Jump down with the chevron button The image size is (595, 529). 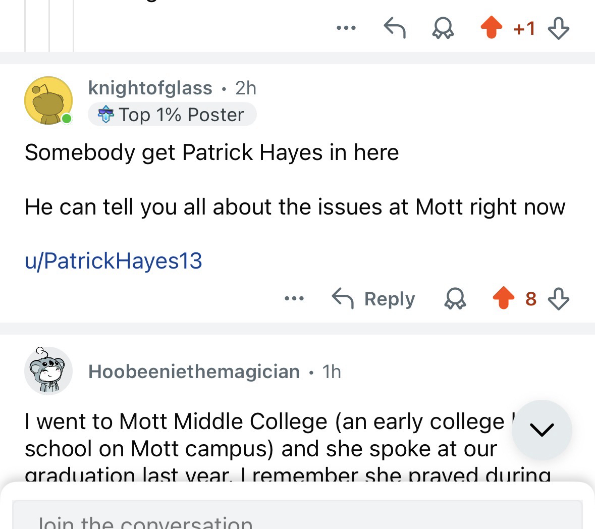pos(542,430)
